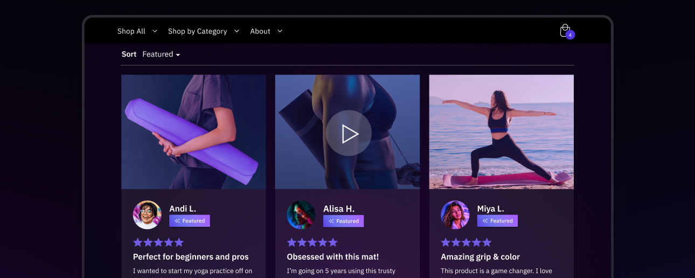Click the 'Obsessed with this mat!' title
The width and height of the screenshot is (695, 278).
[333, 257]
